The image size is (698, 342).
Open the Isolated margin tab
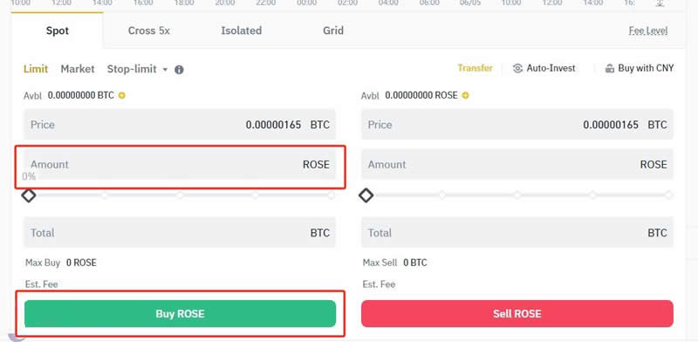coord(242,31)
